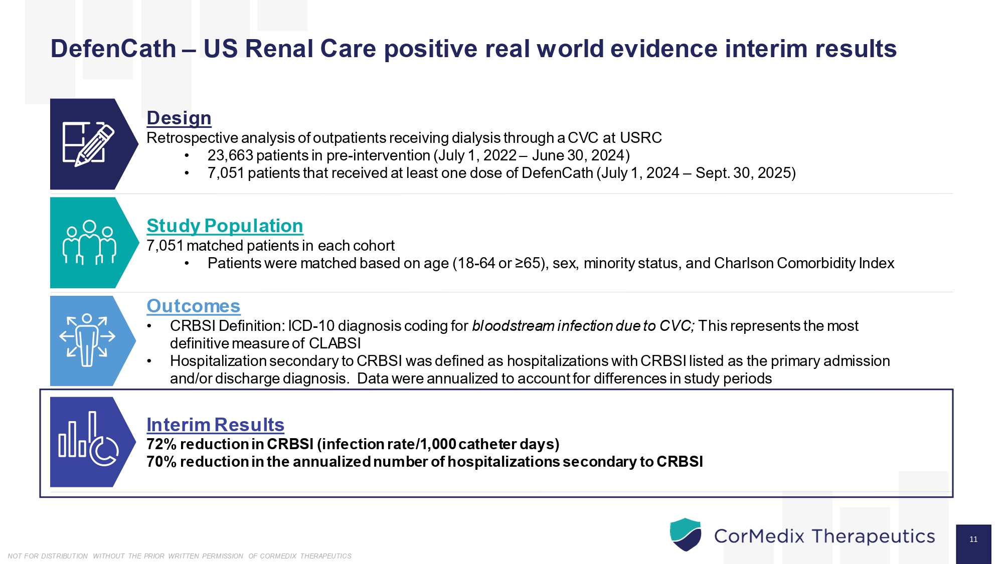Click the slide title about DefenCath results
This screenshot has width=1003, height=564.
473,49
